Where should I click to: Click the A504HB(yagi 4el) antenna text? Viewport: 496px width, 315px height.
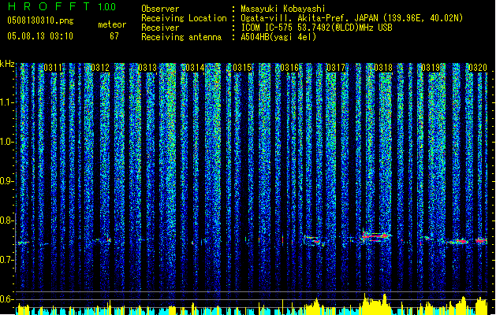[278, 37]
